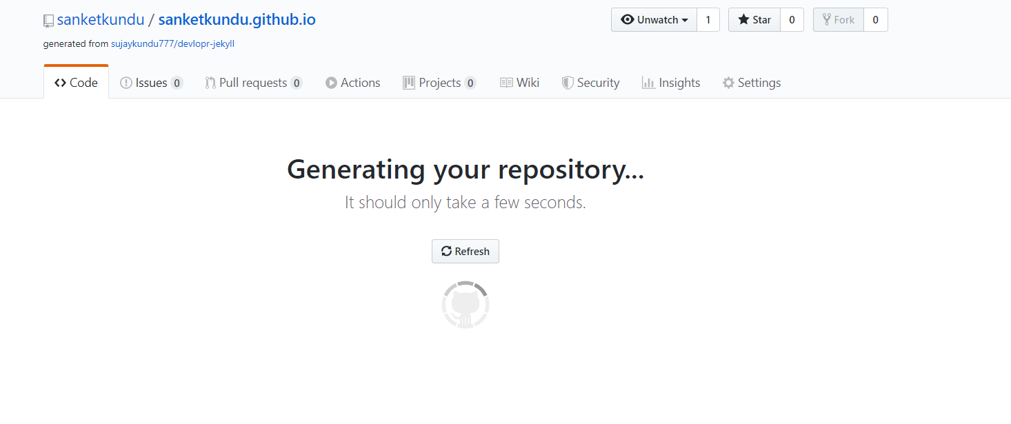Click the eye icon on the Unwatch button
Screen dimensions: 1011x424
pos(628,19)
